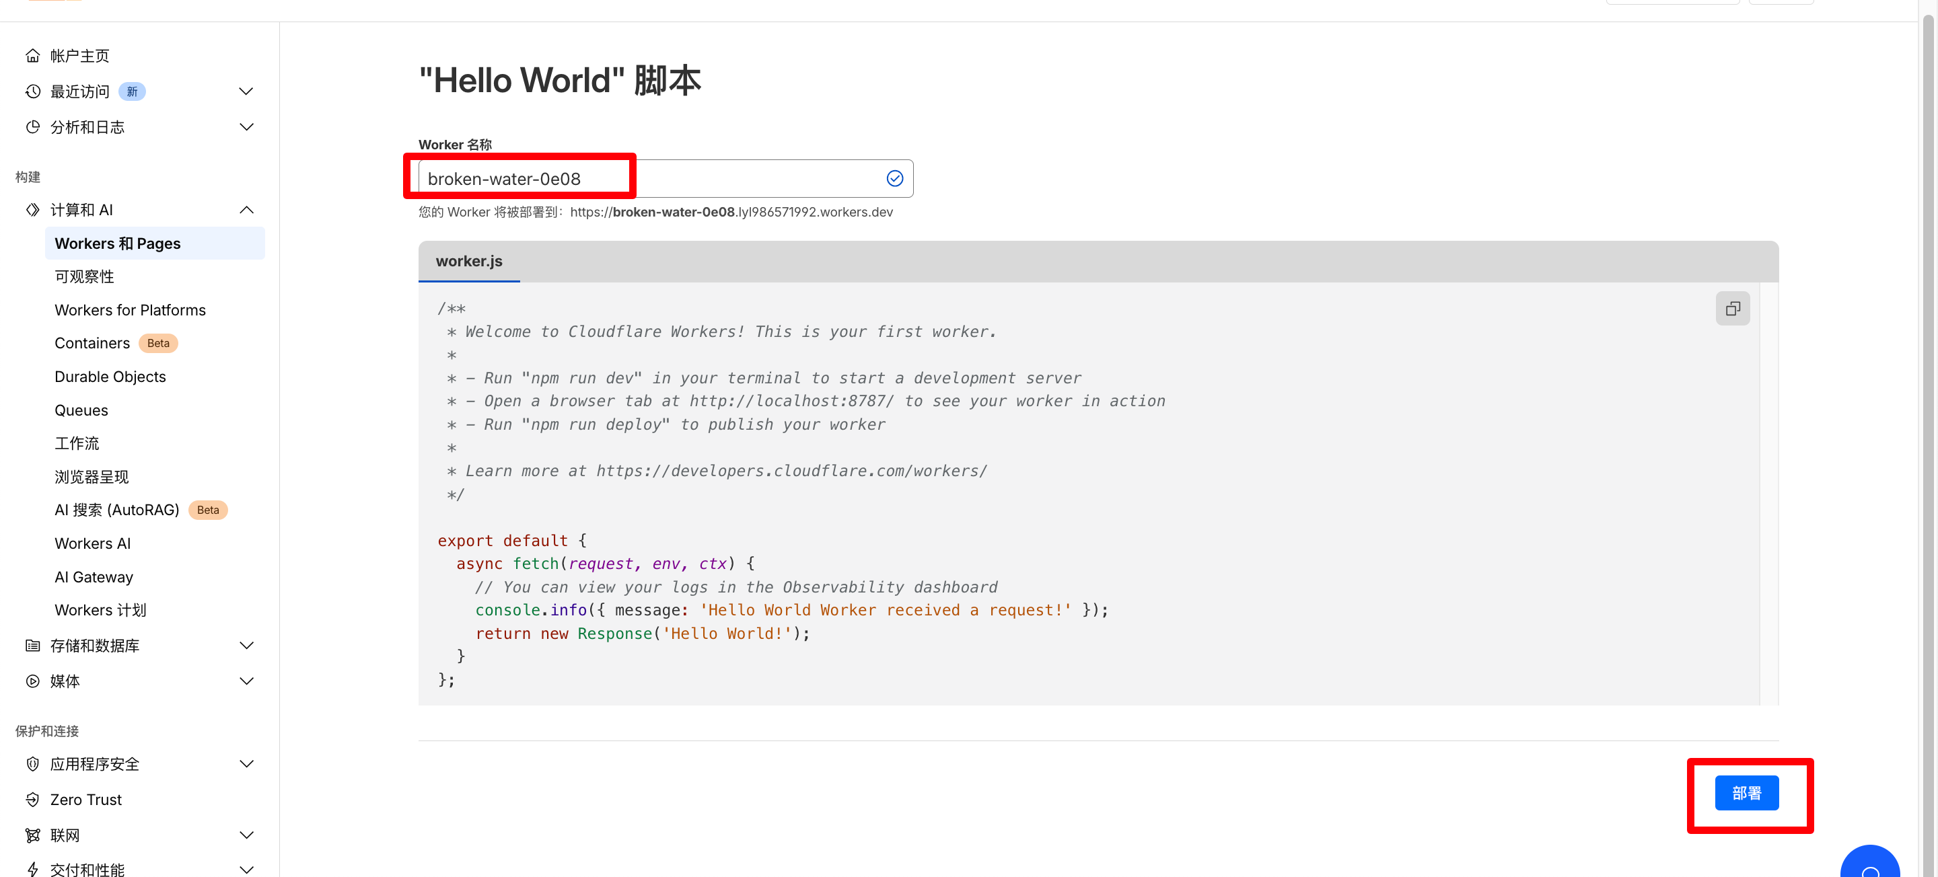Open Durable Objects in the sidebar
This screenshot has height=877, width=1938.
(x=110, y=377)
